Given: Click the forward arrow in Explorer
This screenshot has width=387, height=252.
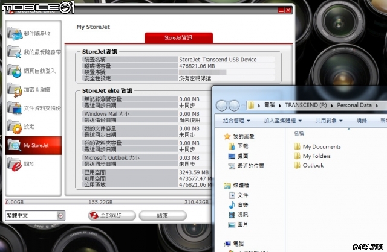Looking at the screenshot, I should pyautogui.click(x=234, y=106).
